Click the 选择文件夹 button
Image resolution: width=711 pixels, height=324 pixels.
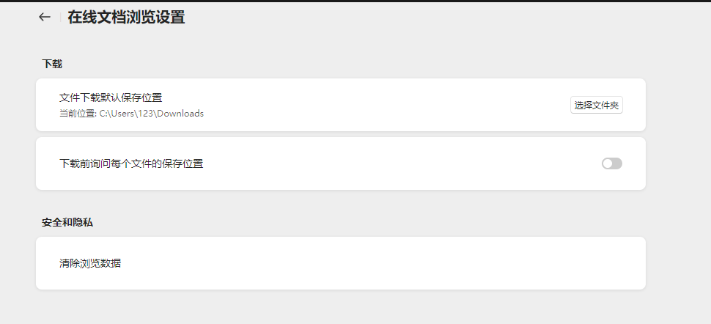coord(596,105)
